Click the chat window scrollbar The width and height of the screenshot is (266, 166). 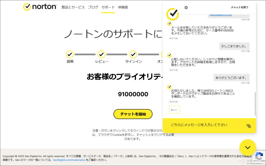pyautogui.click(x=255, y=104)
